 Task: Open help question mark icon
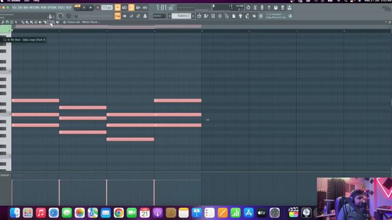(x=269, y=7)
